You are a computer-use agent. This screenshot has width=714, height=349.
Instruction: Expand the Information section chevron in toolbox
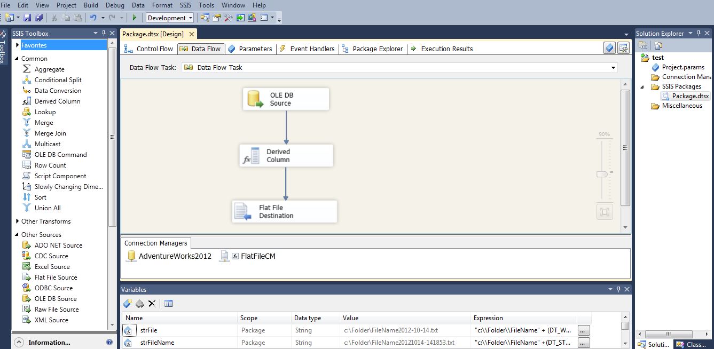[19, 343]
